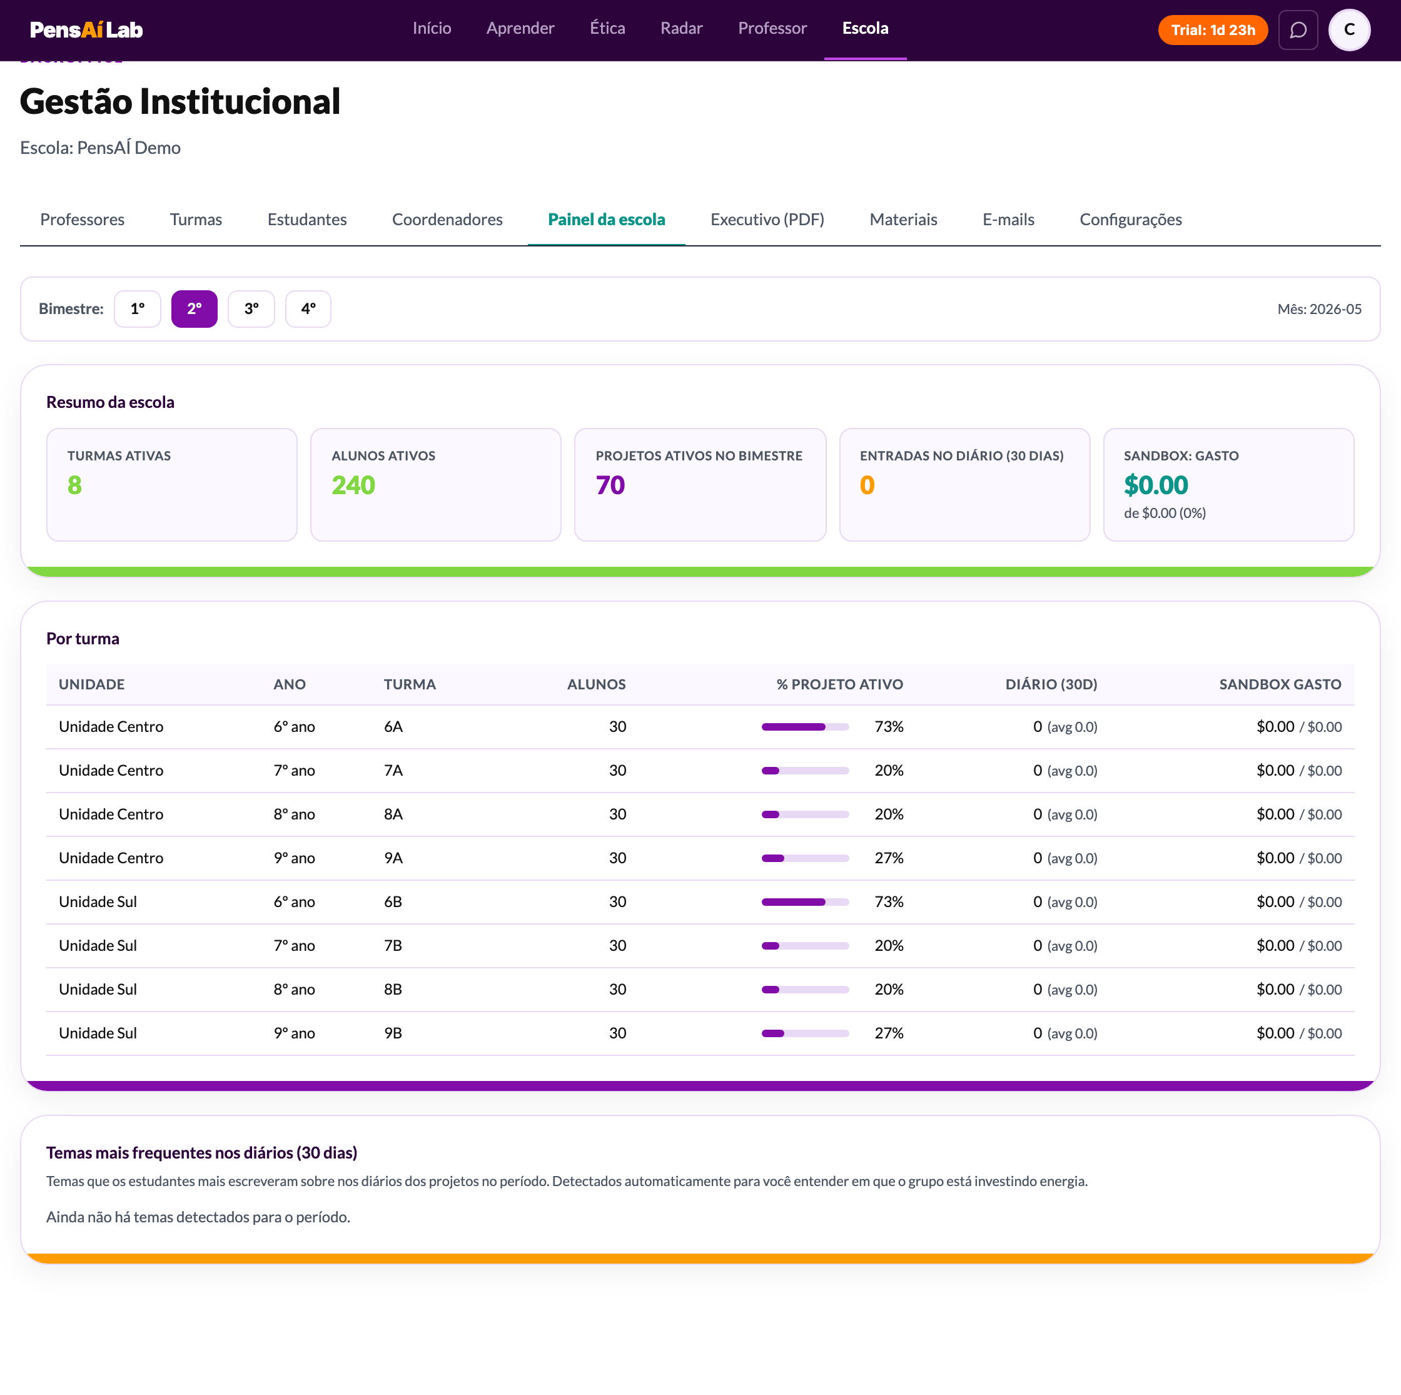Open the Aprender nav item

tap(520, 28)
